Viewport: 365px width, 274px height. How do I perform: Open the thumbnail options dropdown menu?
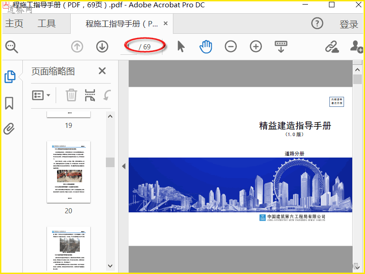coord(41,95)
